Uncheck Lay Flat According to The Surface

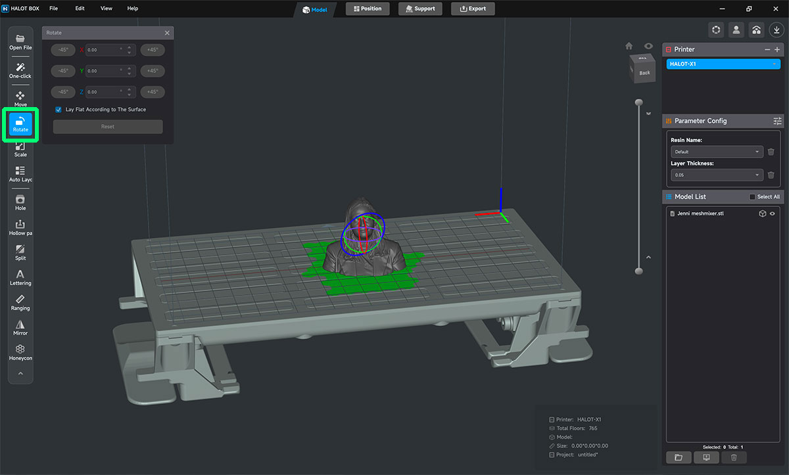tap(59, 110)
